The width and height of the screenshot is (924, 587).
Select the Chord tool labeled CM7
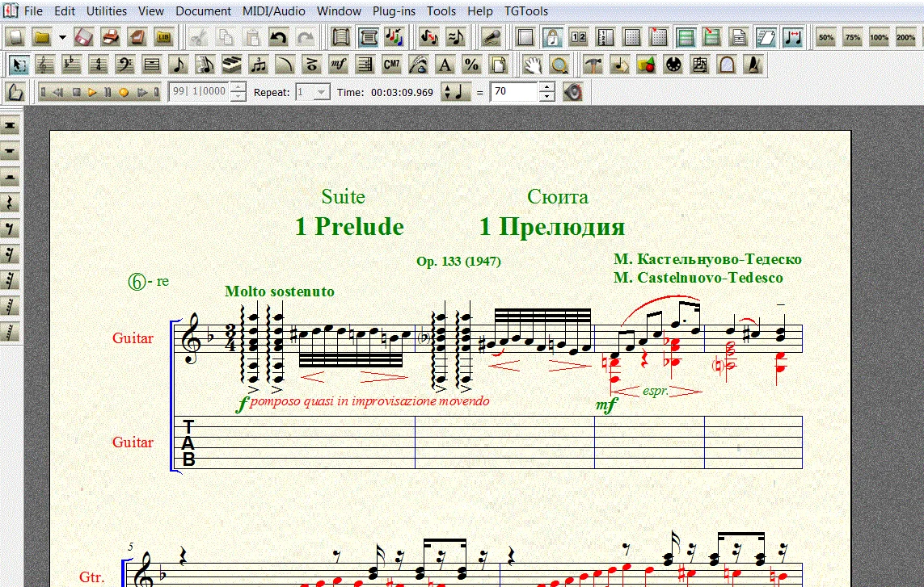click(392, 64)
